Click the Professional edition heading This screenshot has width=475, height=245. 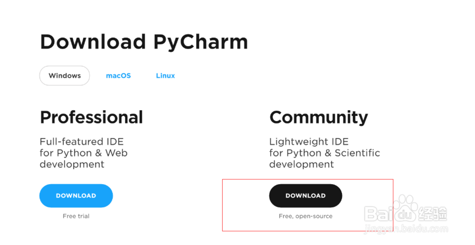91,117
